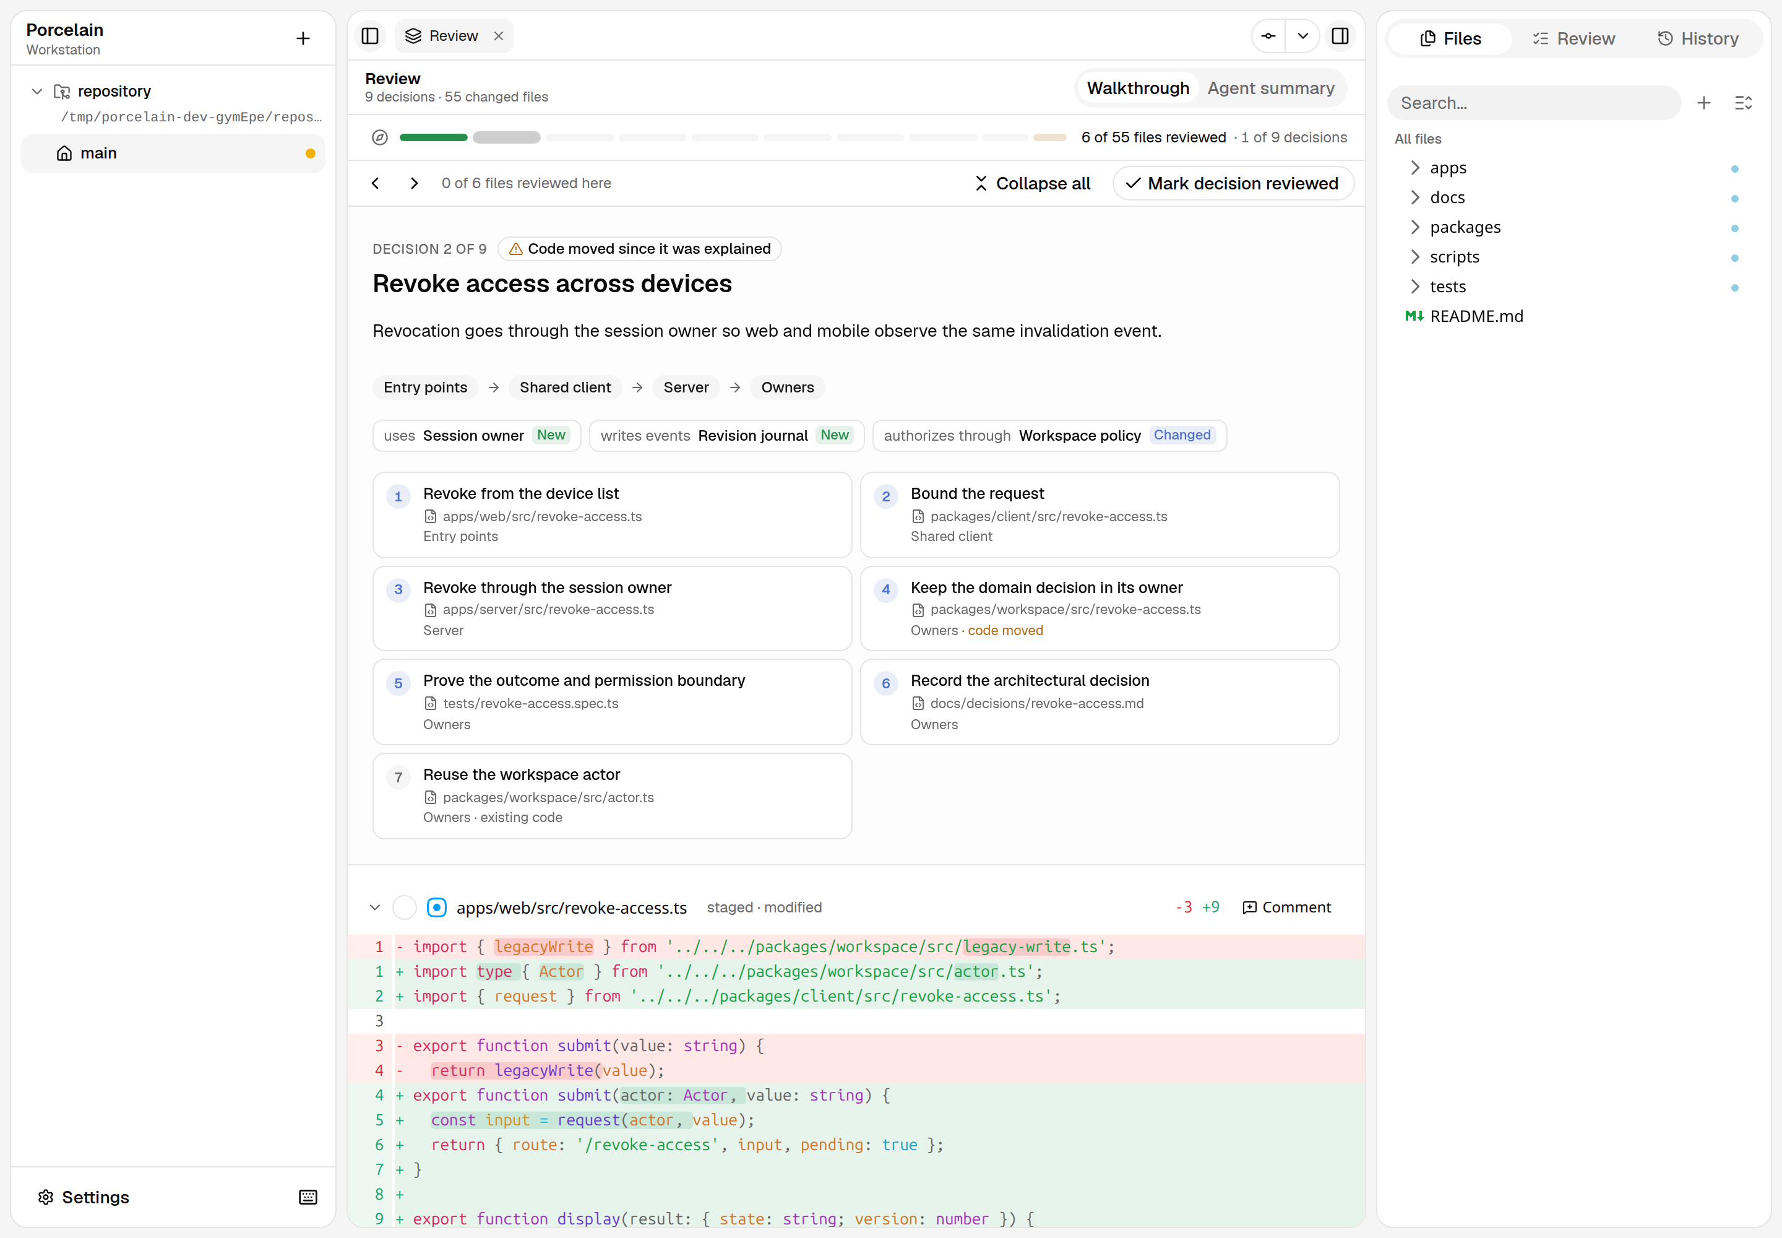Open step 4 Keep the domain decision card
Screen dimensions: 1782x1238
click(x=1100, y=608)
